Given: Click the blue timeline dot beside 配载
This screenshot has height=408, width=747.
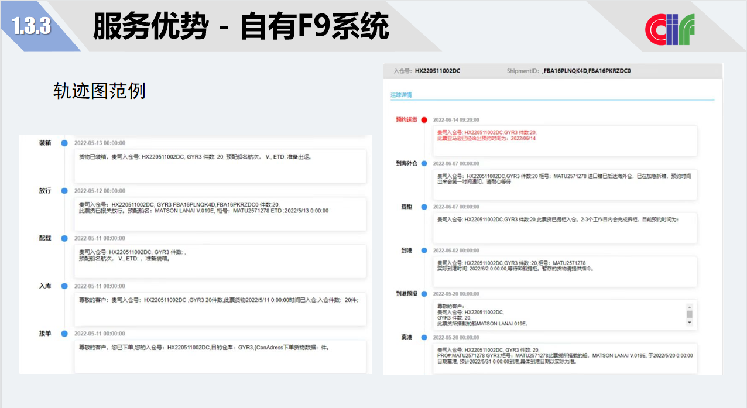Looking at the screenshot, I should tap(64, 238).
